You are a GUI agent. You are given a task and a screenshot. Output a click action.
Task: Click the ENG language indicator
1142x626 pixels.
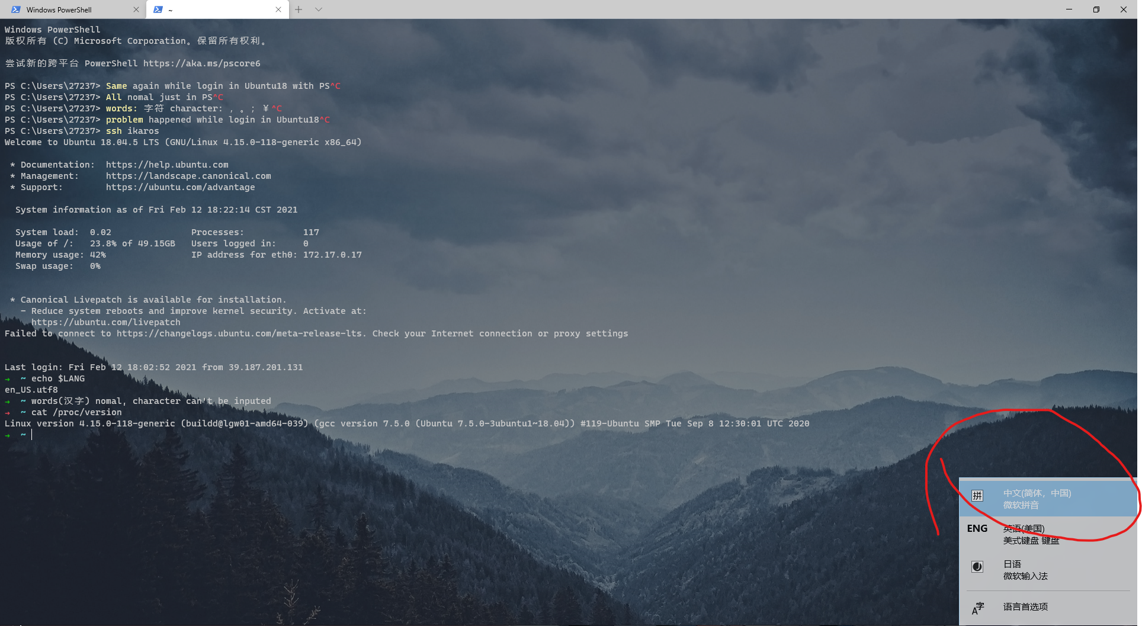(977, 528)
